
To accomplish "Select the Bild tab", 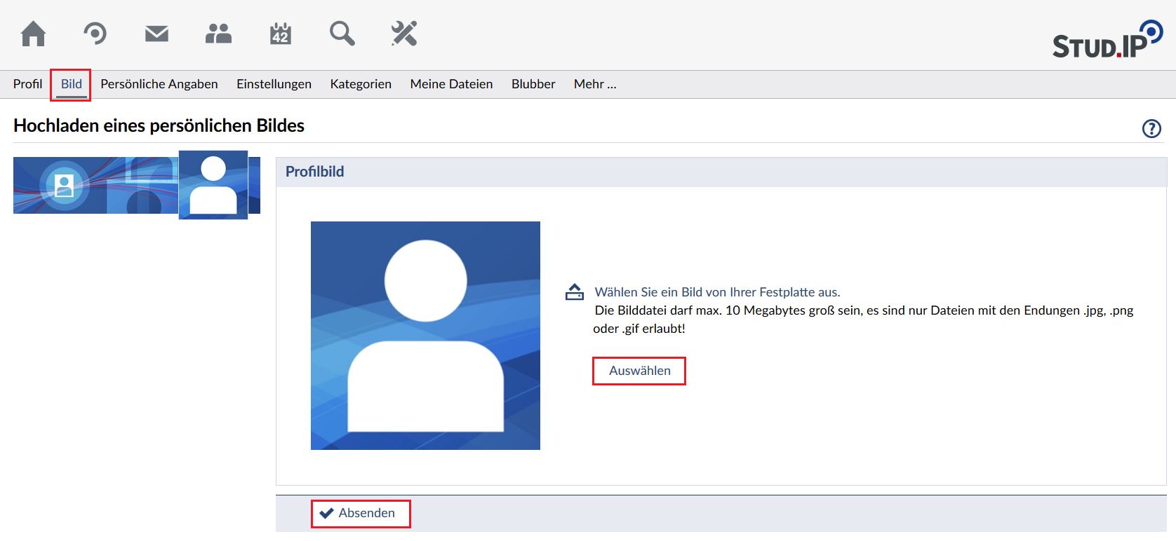I will (71, 84).
